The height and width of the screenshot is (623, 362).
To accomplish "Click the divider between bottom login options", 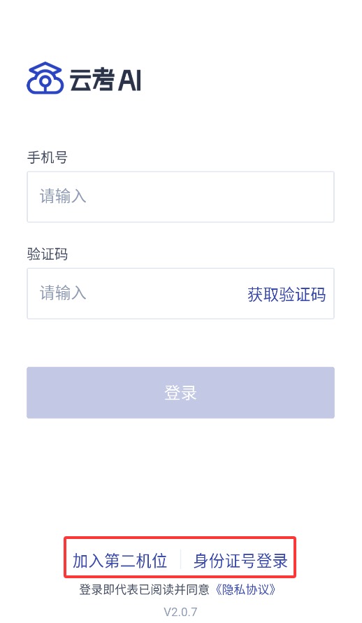I will coord(180,560).
